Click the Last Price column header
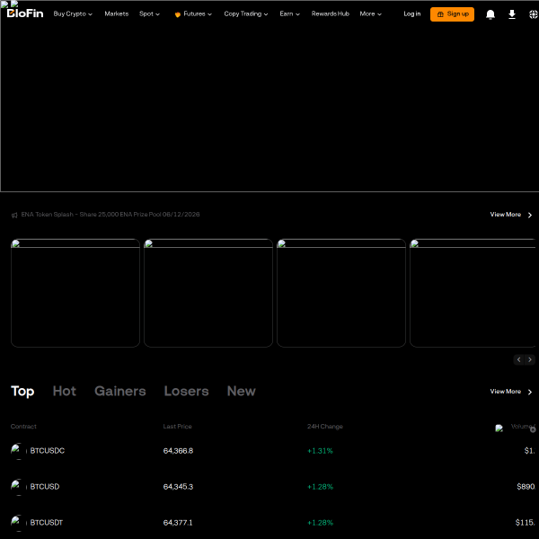This screenshot has width=539, height=539. [177, 427]
